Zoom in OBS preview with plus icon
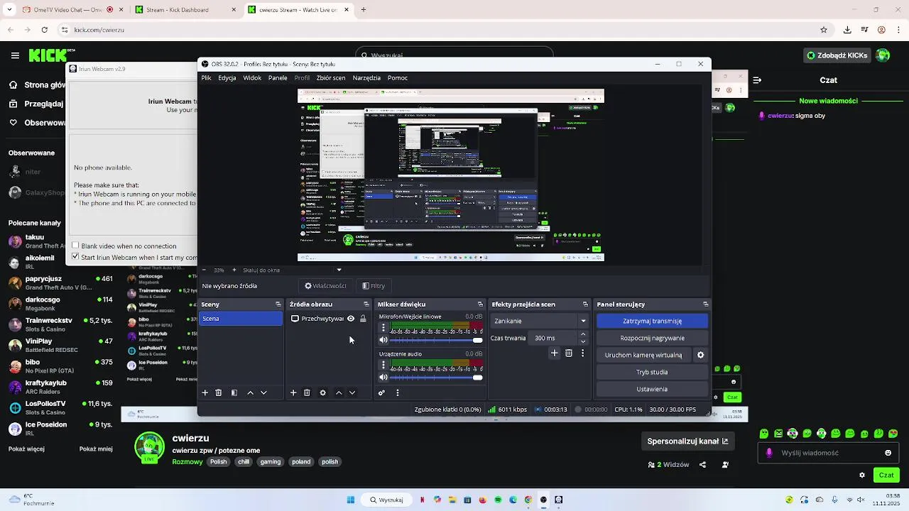Viewport: 909px width, 511px height. pyautogui.click(x=233, y=270)
